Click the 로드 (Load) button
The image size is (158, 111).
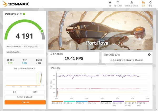coord(15,92)
